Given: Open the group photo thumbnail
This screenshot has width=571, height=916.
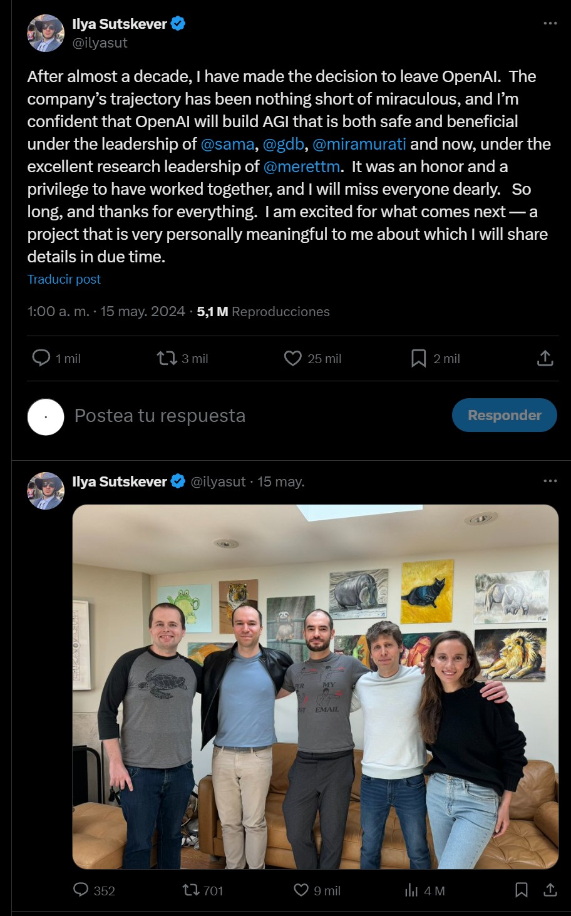Looking at the screenshot, I should coord(315,686).
